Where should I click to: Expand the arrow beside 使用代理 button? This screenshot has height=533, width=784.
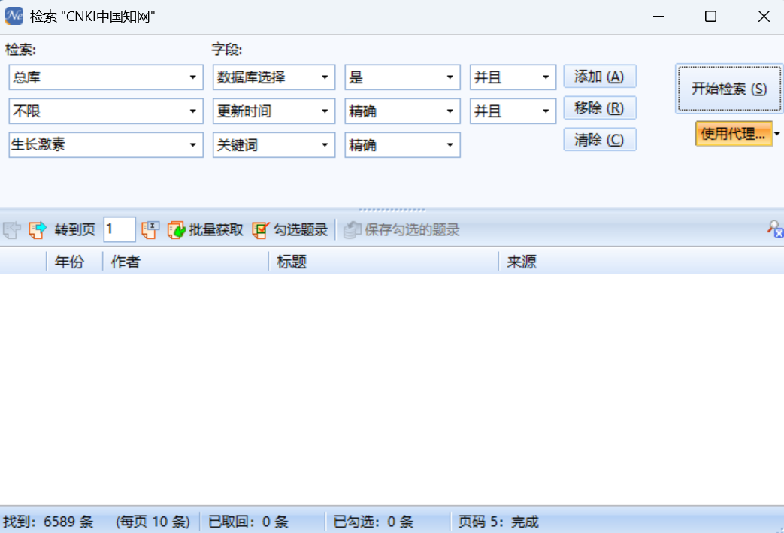tap(777, 134)
